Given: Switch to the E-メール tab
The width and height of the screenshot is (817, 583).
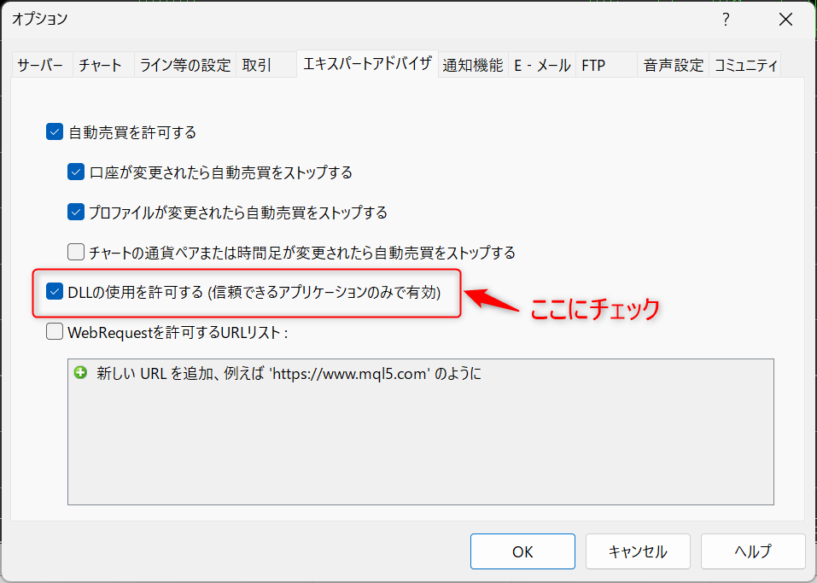Looking at the screenshot, I should click(x=541, y=65).
